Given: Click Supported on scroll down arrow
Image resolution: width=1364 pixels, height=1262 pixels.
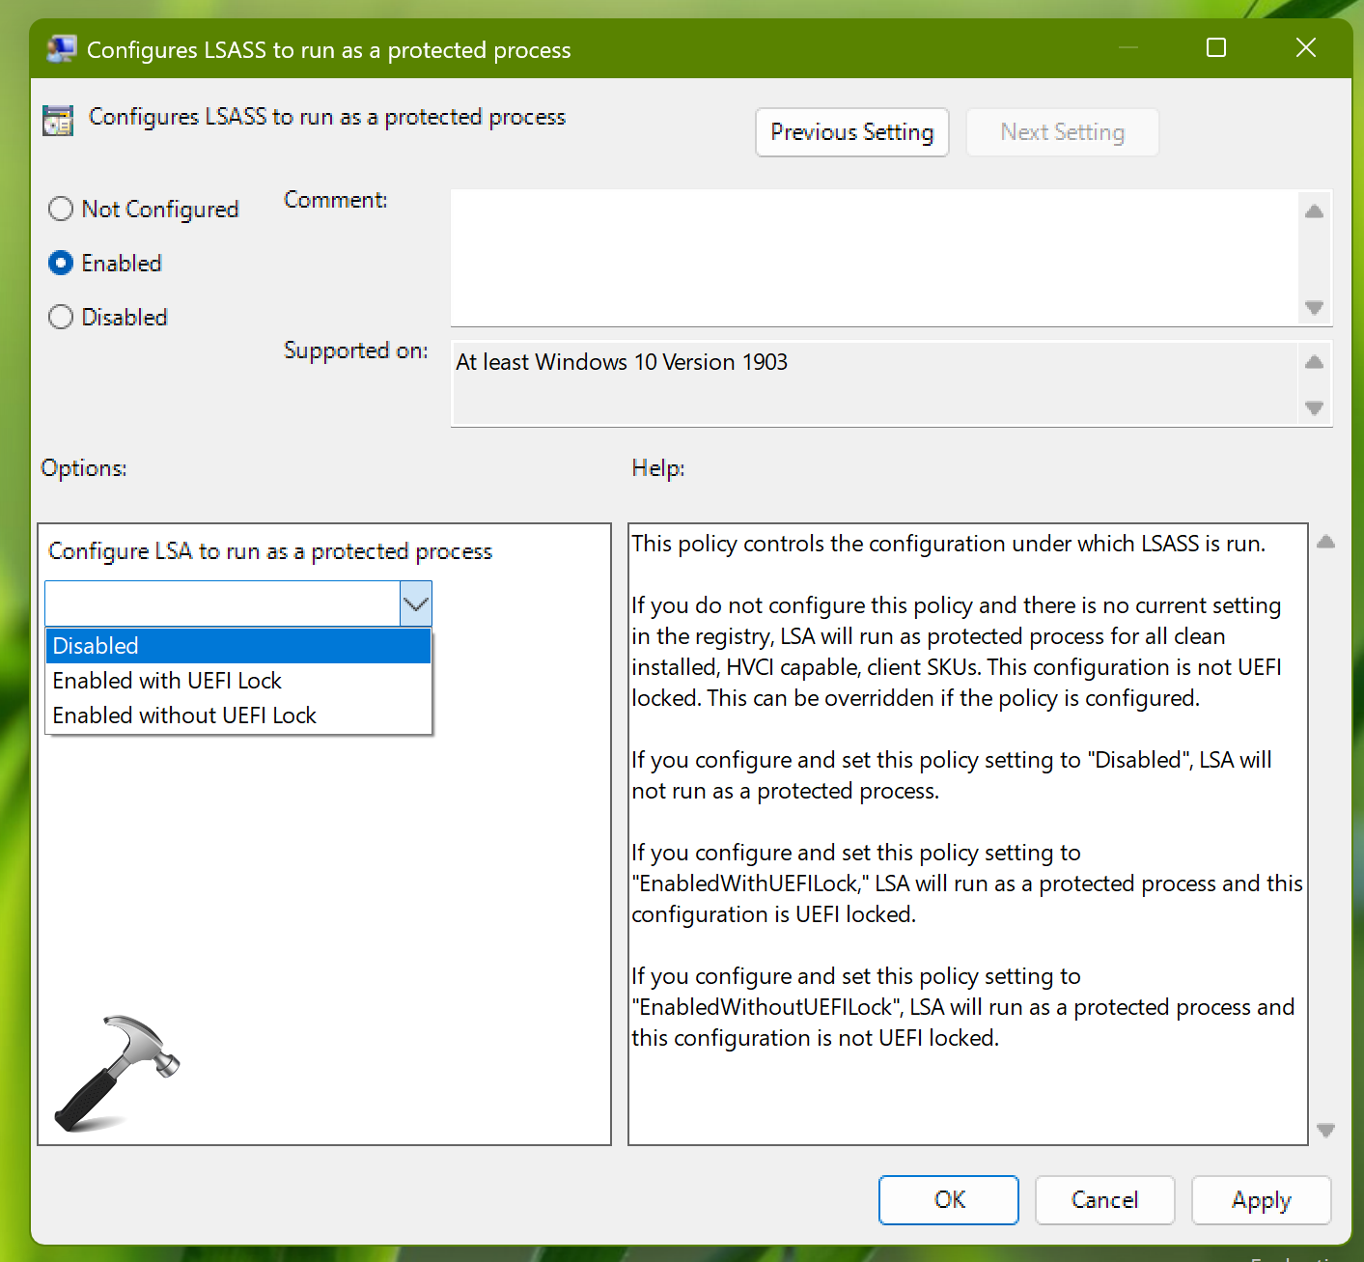Looking at the screenshot, I should coord(1314,408).
